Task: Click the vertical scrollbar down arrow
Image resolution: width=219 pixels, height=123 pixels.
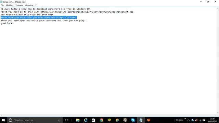Action: tap(218, 113)
